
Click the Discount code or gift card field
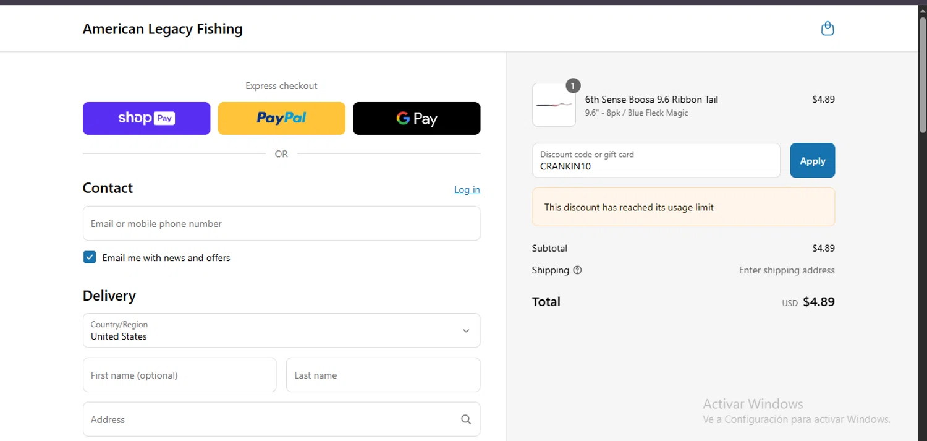point(656,161)
